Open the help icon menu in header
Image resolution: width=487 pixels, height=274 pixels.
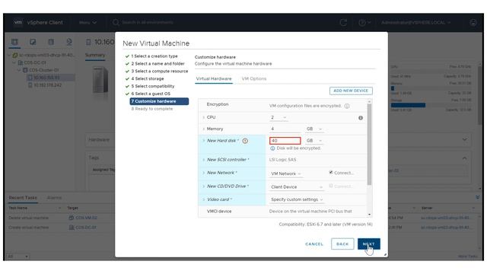[x=364, y=22]
